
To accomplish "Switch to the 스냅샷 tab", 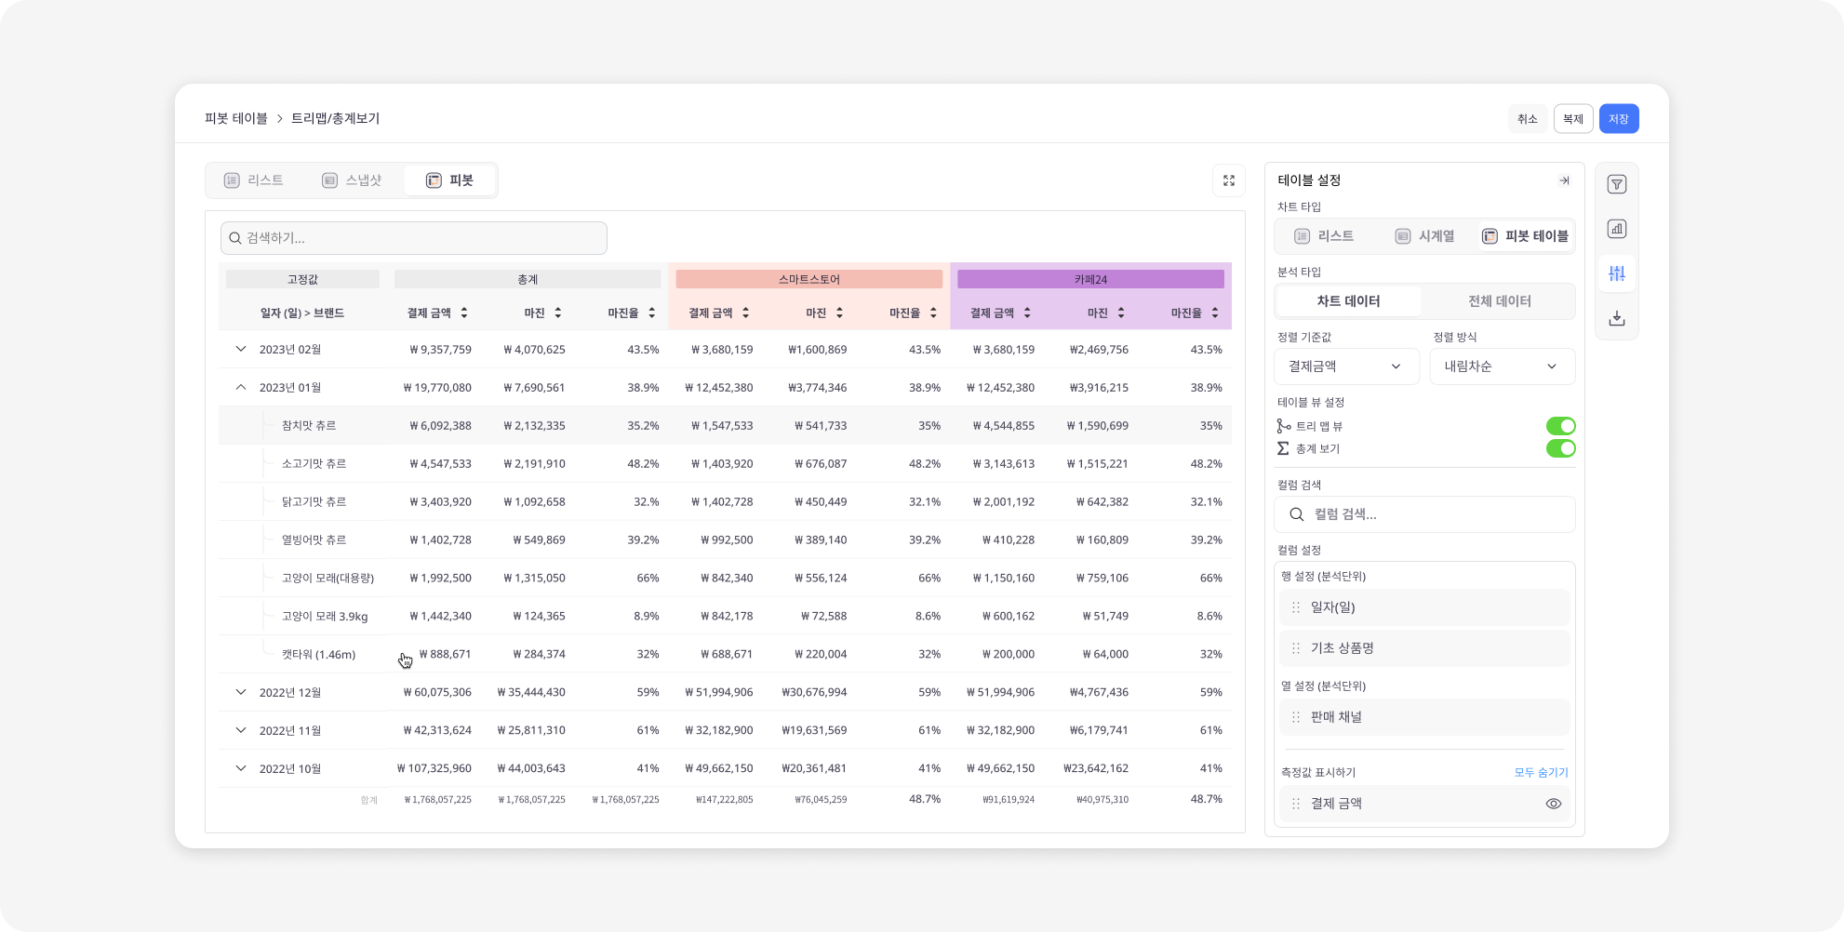I will click(x=352, y=180).
